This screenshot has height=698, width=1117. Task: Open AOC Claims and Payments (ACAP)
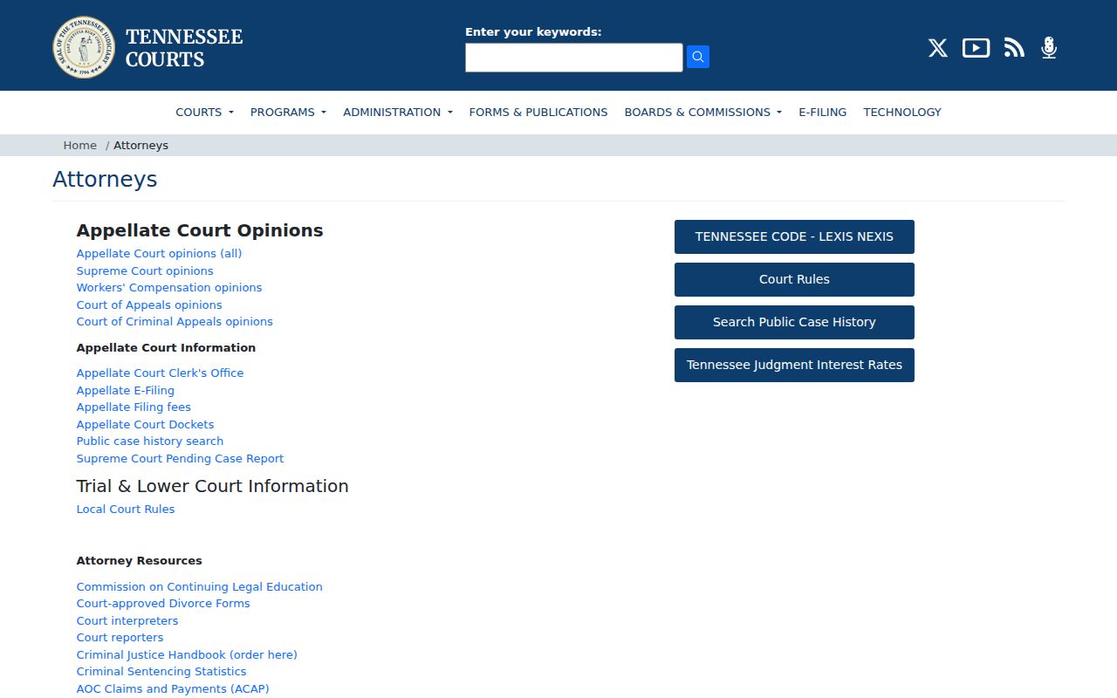173,689
